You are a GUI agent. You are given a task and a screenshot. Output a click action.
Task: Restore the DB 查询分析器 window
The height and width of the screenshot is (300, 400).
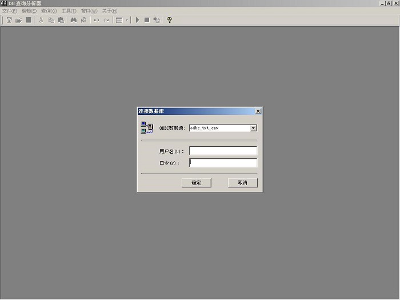point(388,3)
